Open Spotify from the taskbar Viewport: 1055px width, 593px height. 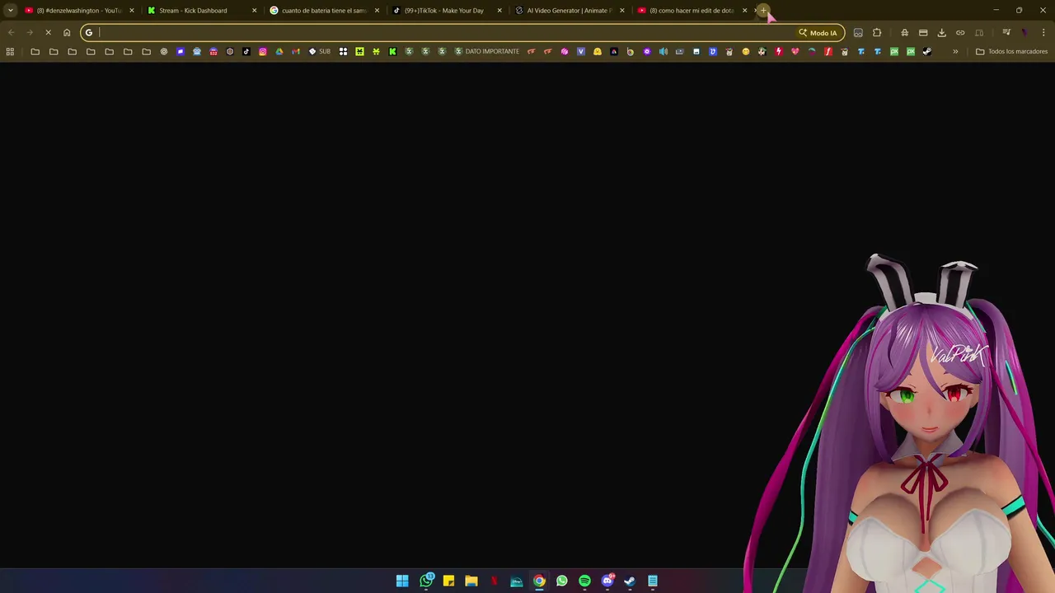584,581
